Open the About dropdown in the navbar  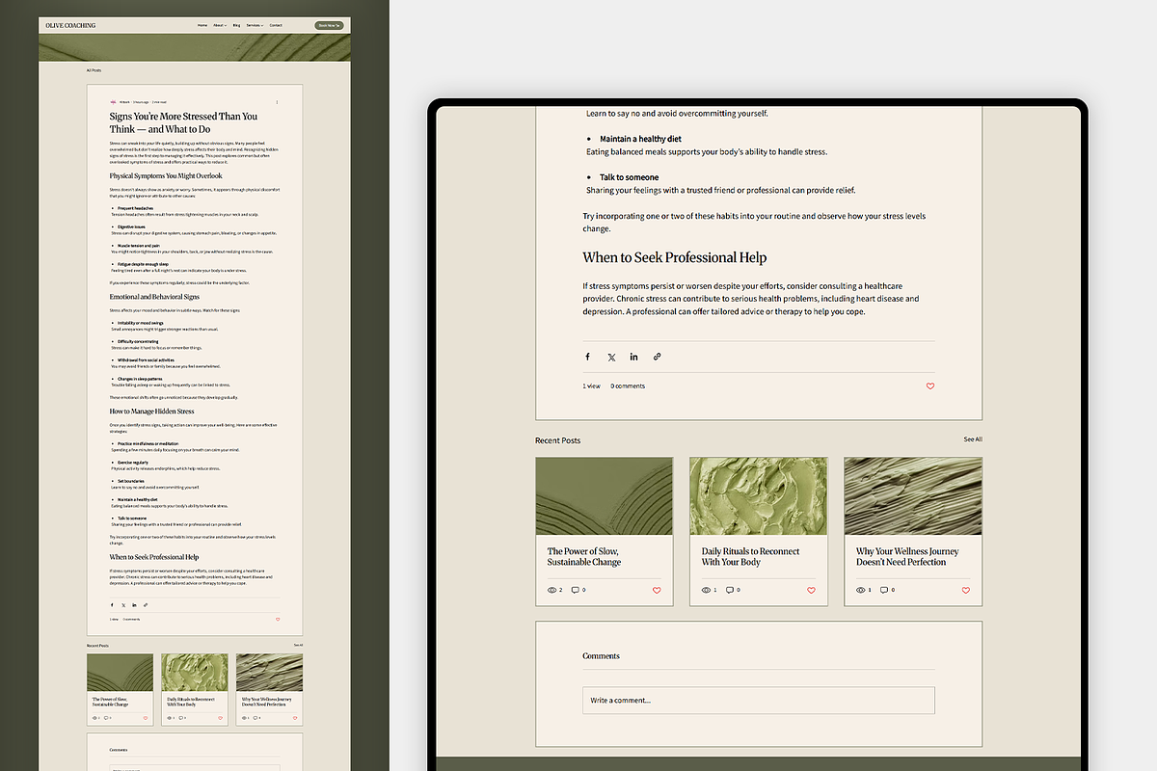click(x=220, y=25)
